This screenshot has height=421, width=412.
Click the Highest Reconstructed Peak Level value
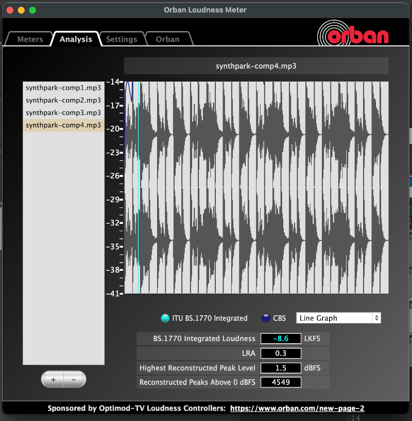(x=281, y=368)
